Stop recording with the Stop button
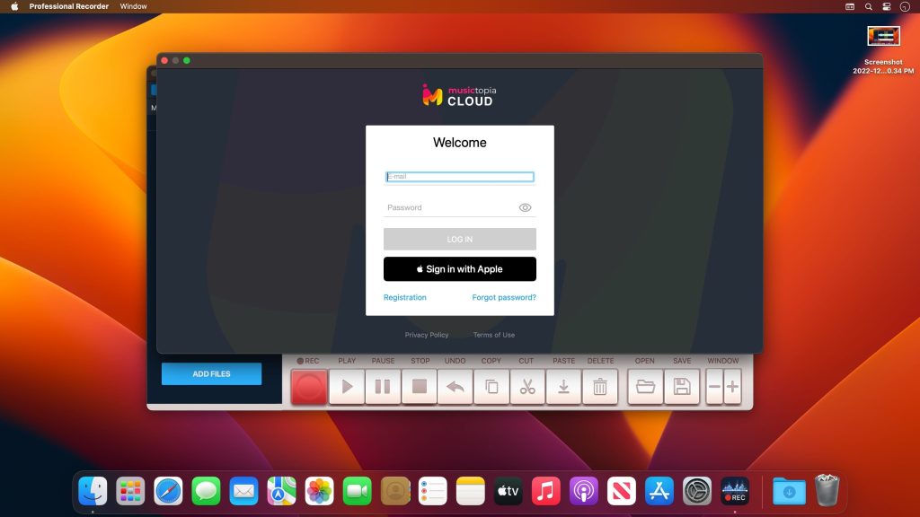The image size is (920, 517). (420, 387)
